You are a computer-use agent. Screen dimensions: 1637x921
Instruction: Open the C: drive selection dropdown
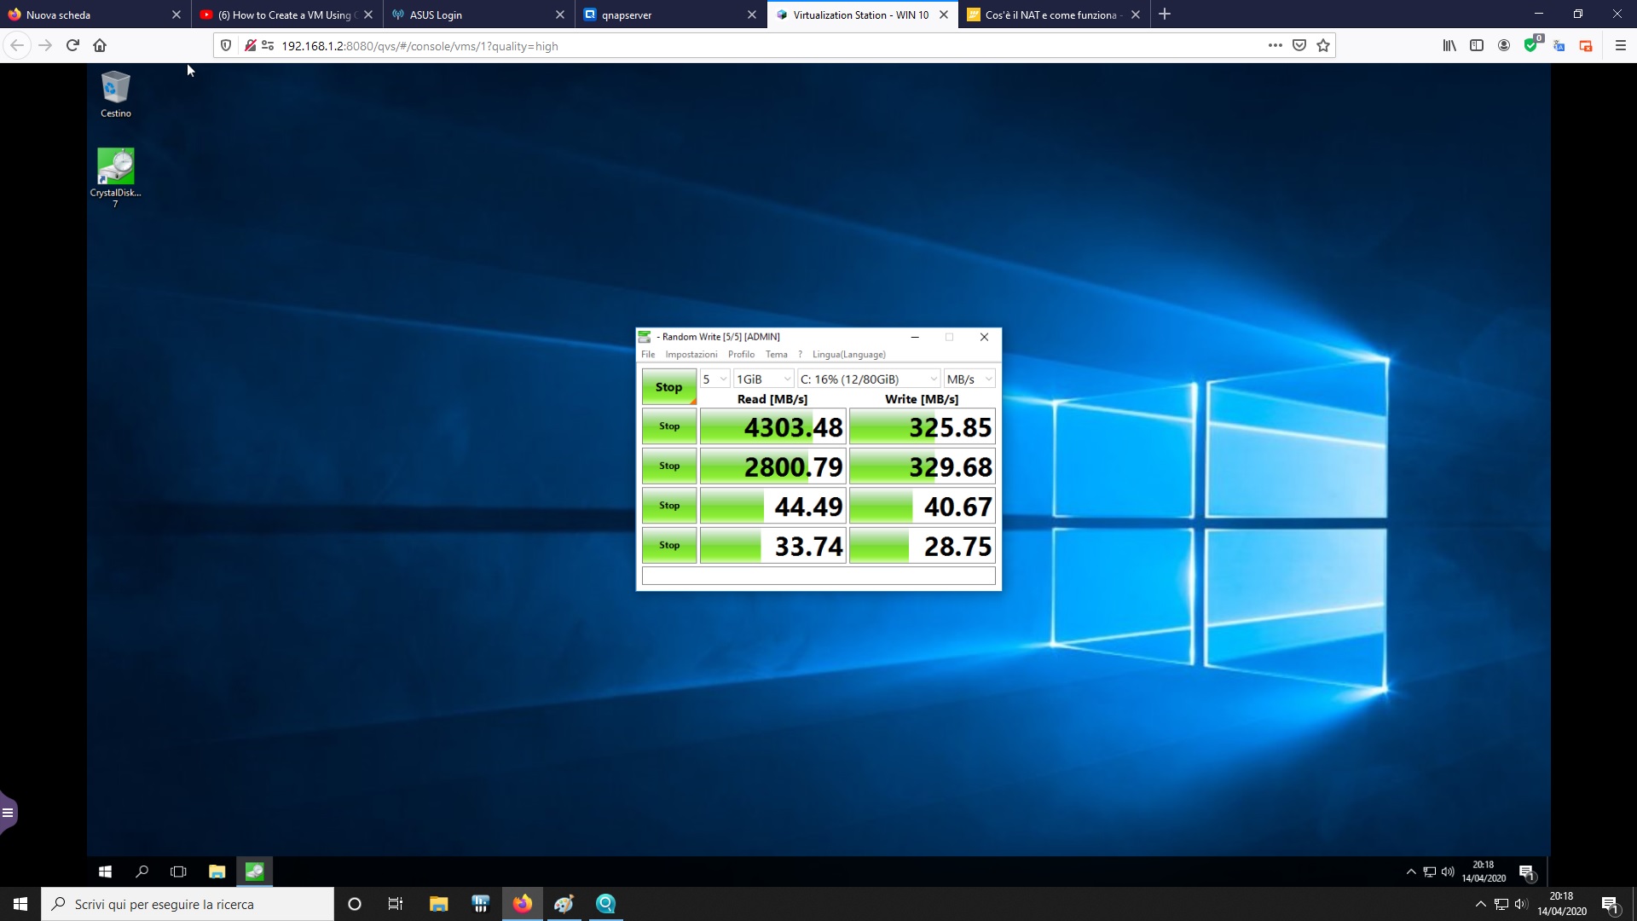point(868,379)
